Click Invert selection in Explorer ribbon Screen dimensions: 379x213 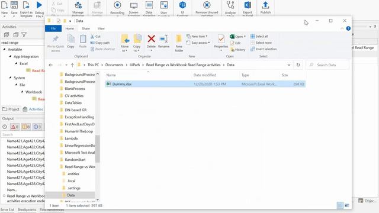pyautogui.click(x=264, y=49)
